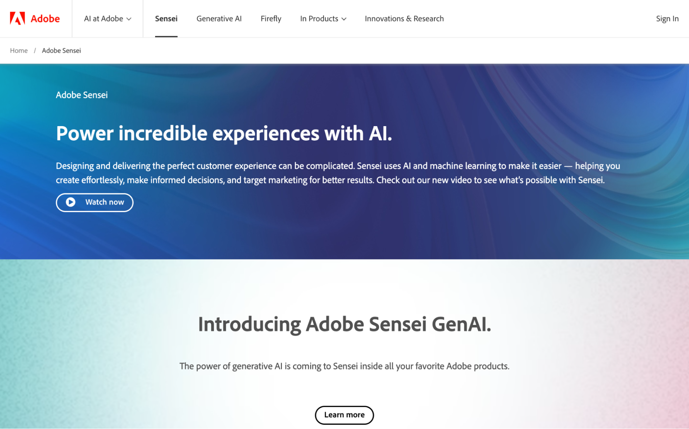Select the Sensei navigation tab
This screenshot has height=429, width=689.
(166, 19)
